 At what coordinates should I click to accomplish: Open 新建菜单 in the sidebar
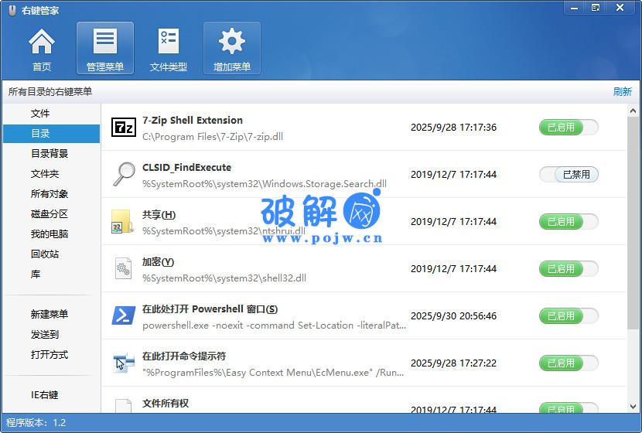(52, 314)
